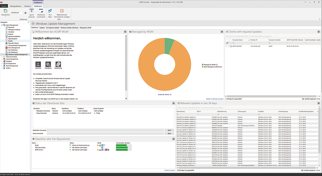The height and width of the screenshot is (176, 322).
Task: Click Start button for Metadaten-Download
Action: [x=169, y=130]
